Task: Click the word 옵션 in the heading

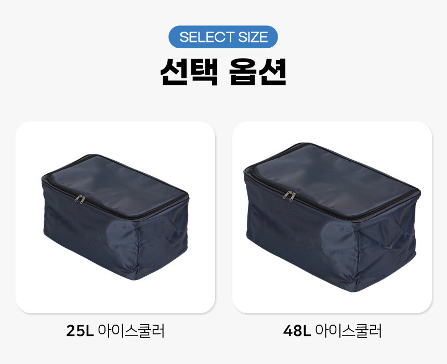Action: pos(258,72)
